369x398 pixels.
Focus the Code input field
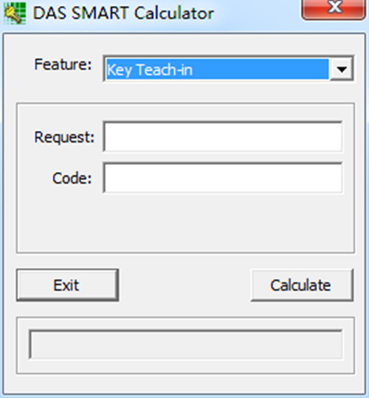click(223, 178)
